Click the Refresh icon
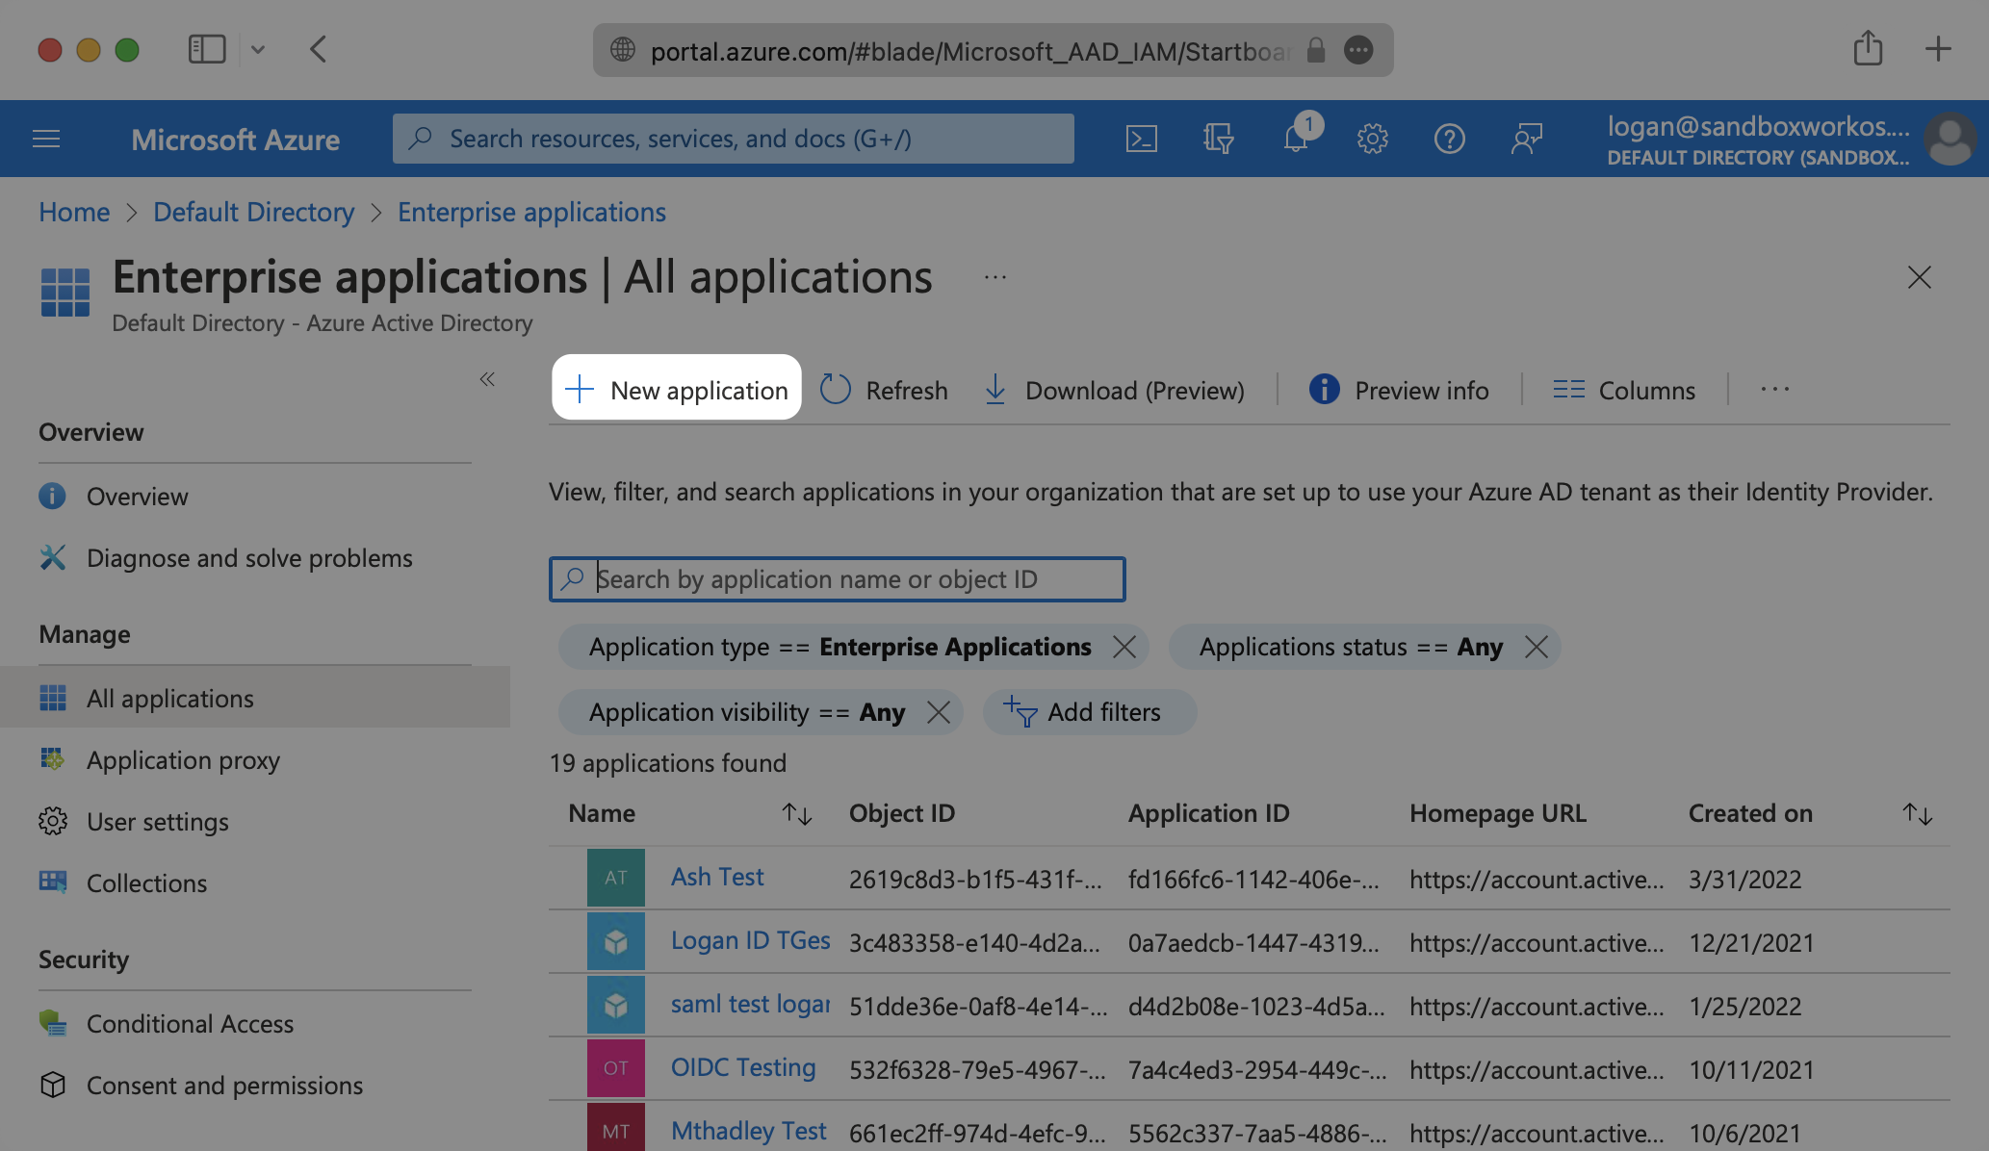This screenshot has height=1151, width=1989. click(837, 388)
